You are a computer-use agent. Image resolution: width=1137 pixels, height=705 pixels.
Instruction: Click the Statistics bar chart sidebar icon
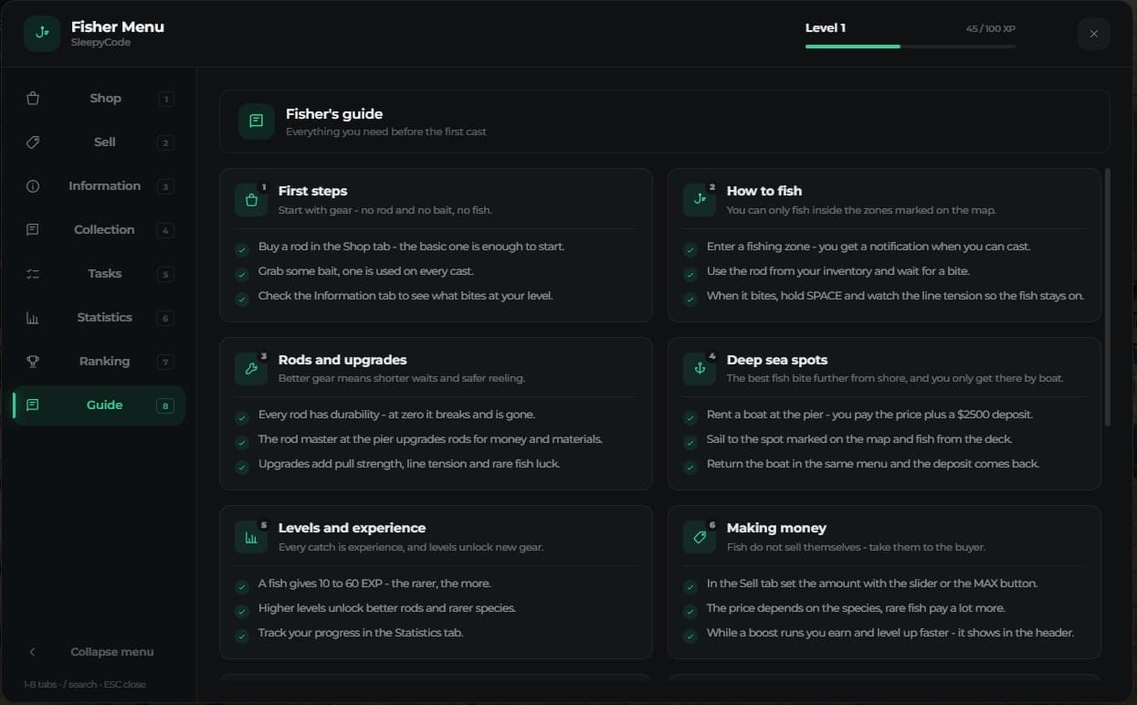click(x=33, y=318)
